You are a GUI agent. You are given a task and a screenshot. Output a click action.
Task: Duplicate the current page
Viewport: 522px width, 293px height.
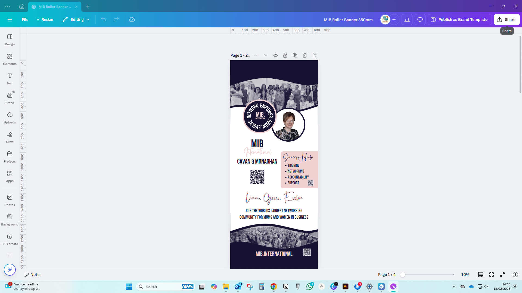[295, 55]
